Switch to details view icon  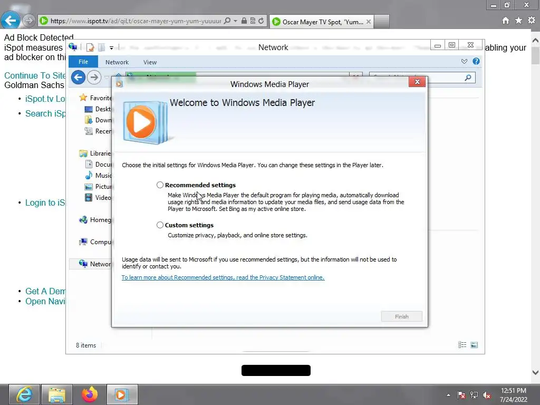(x=462, y=345)
